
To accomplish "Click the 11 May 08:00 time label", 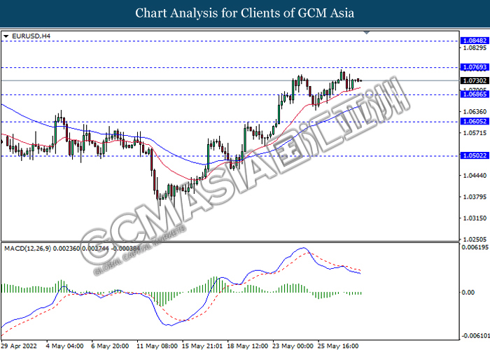I will tap(157, 346).
